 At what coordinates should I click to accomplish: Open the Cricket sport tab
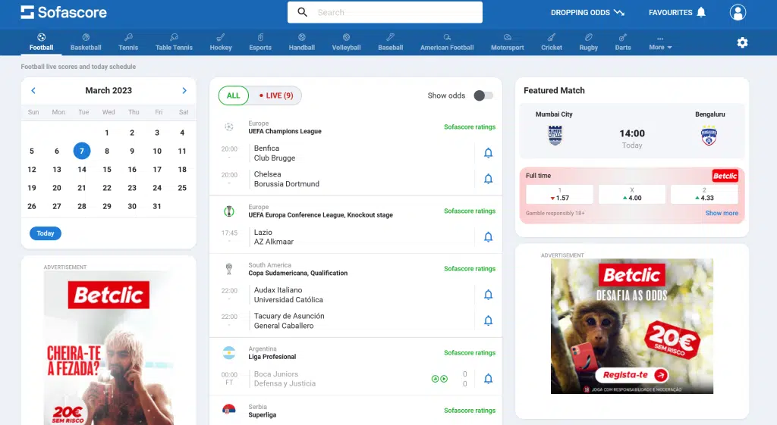[x=552, y=42]
